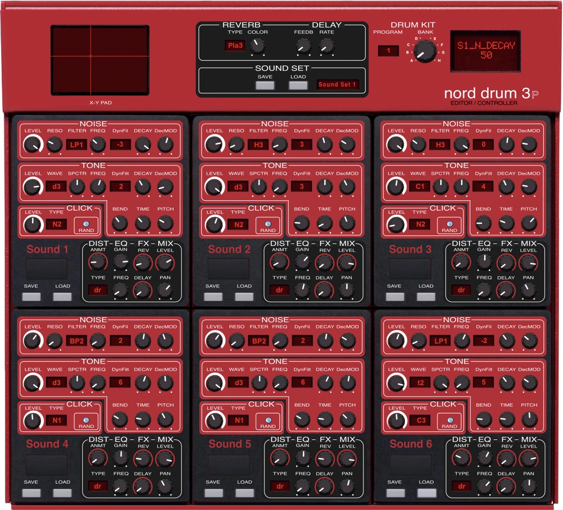
Task: Adjust the reverb COLOR knob
Action: pos(258,46)
